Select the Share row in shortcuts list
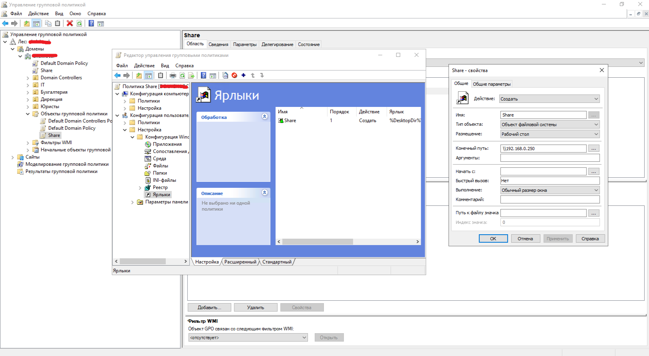The height and width of the screenshot is (356, 649). 348,121
